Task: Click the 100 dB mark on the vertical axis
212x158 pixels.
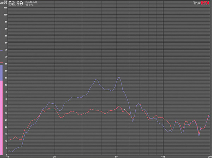Action: [5, 15]
